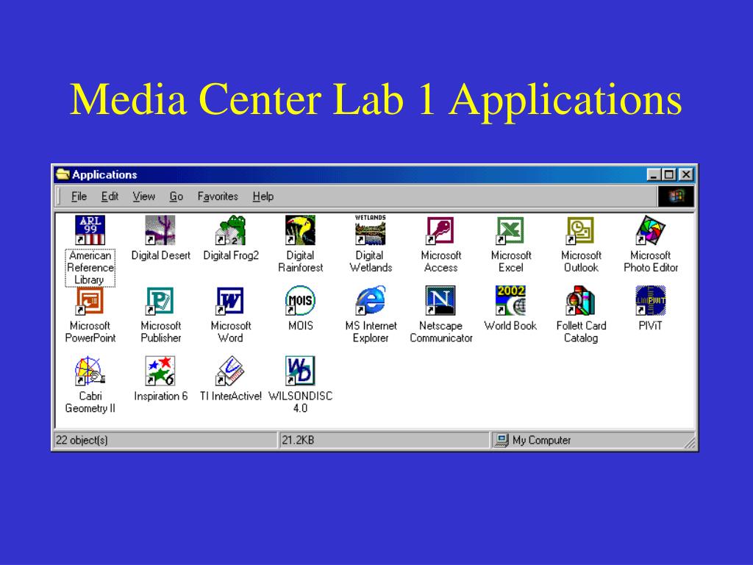The height and width of the screenshot is (565, 753).
Task: Click the "Microsoft Excel" label text
Action: click(511, 261)
